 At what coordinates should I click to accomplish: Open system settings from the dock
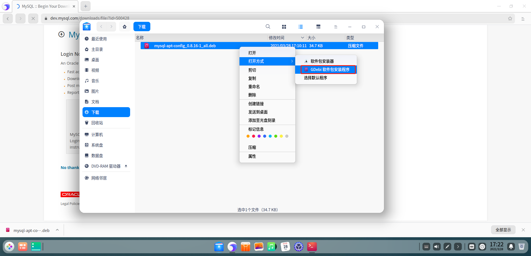tap(299, 247)
